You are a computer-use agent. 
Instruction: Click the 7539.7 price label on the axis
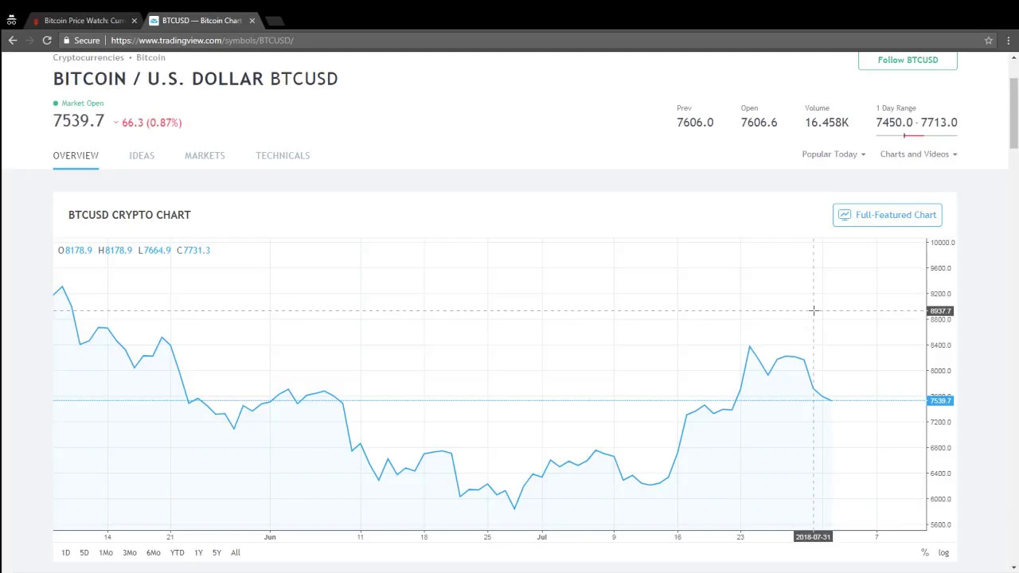pos(940,400)
